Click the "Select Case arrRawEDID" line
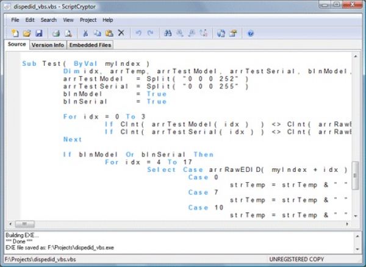Screen dimensions: 366x267 248,169
